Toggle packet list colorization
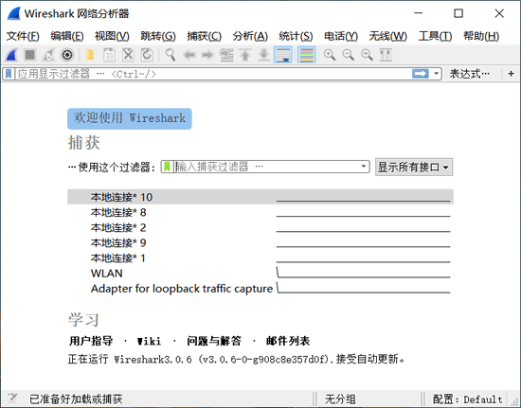This screenshot has width=521, height=408. point(306,55)
